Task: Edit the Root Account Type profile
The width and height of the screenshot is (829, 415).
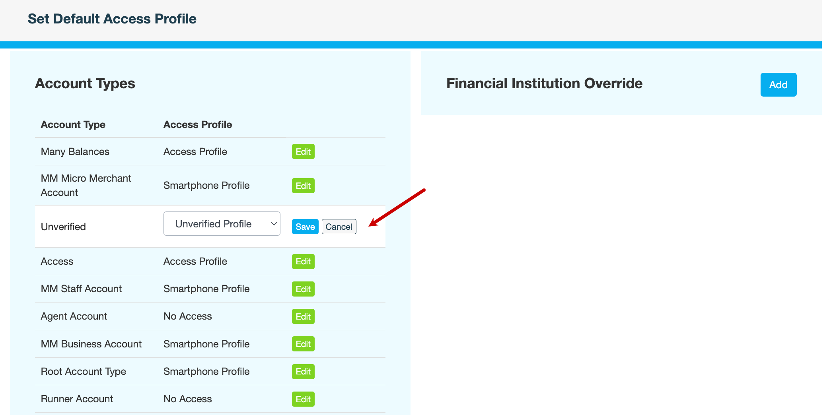Action: 303,371
